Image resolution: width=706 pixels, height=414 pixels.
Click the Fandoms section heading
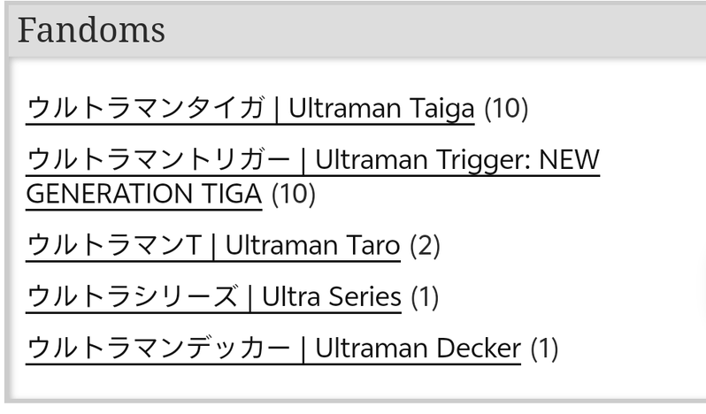[x=91, y=30]
